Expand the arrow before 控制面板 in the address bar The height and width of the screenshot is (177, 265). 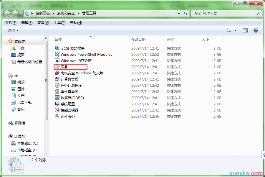coord(32,13)
